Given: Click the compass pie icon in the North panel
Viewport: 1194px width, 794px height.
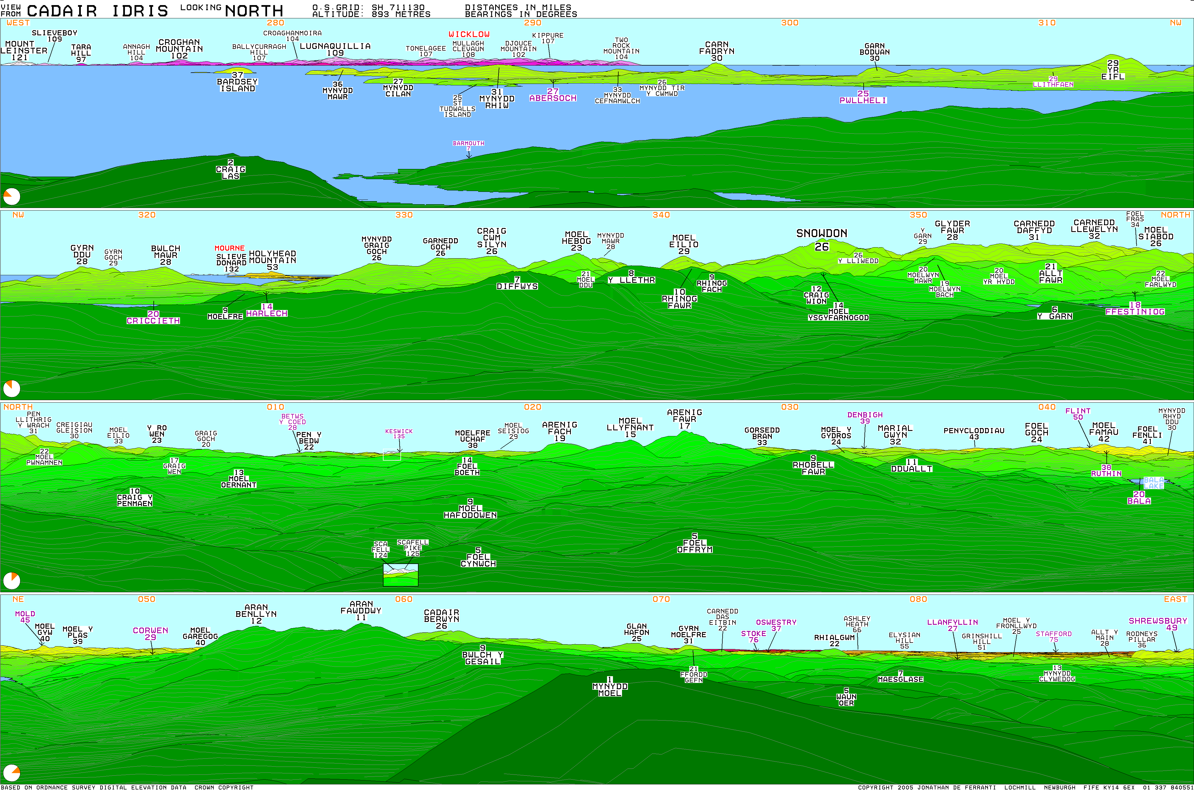Looking at the screenshot, I should tap(12, 581).
